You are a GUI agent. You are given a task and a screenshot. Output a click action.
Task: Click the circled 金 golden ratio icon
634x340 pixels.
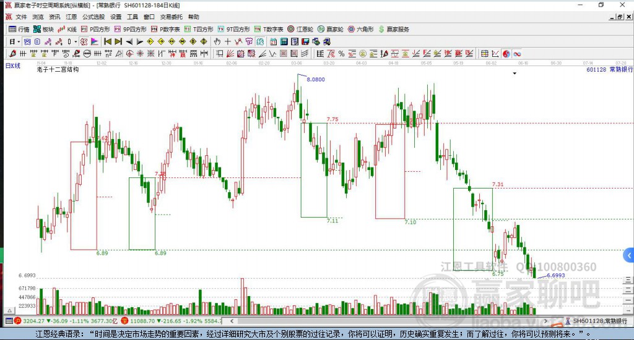(363, 53)
